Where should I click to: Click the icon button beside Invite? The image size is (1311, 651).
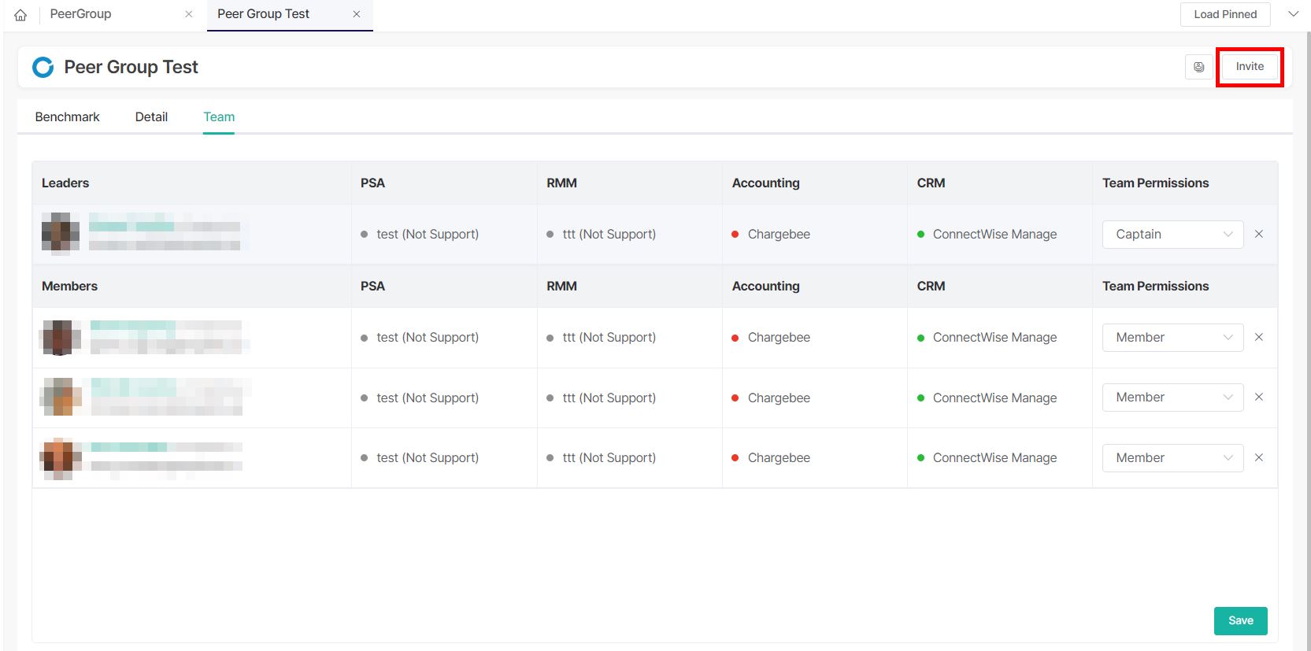[x=1198, y=67]
